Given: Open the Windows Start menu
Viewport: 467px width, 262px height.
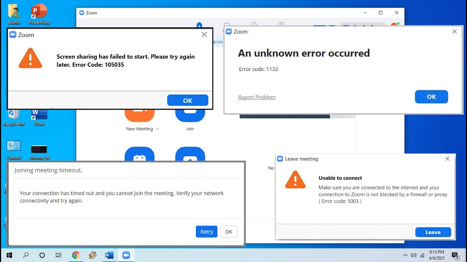Looking at the screenshot, I should pos(9,255).
